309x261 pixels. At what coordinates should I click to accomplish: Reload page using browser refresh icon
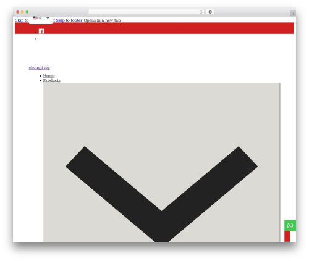tap(201, 12)
